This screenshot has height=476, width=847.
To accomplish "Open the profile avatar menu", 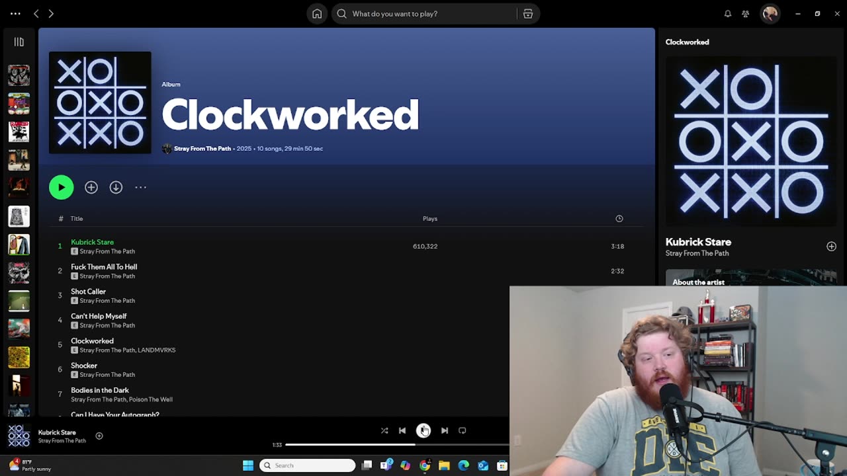I will [770, 14].
